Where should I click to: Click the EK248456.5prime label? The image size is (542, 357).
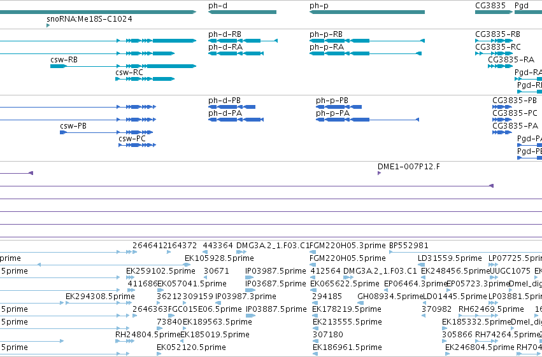(455, 271)
